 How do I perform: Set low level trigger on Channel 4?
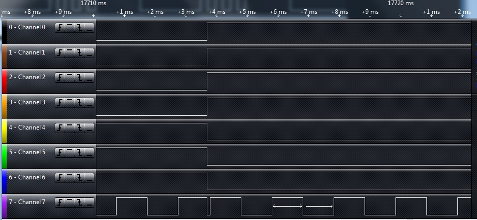pyautogui.click(x=89, y=128)
